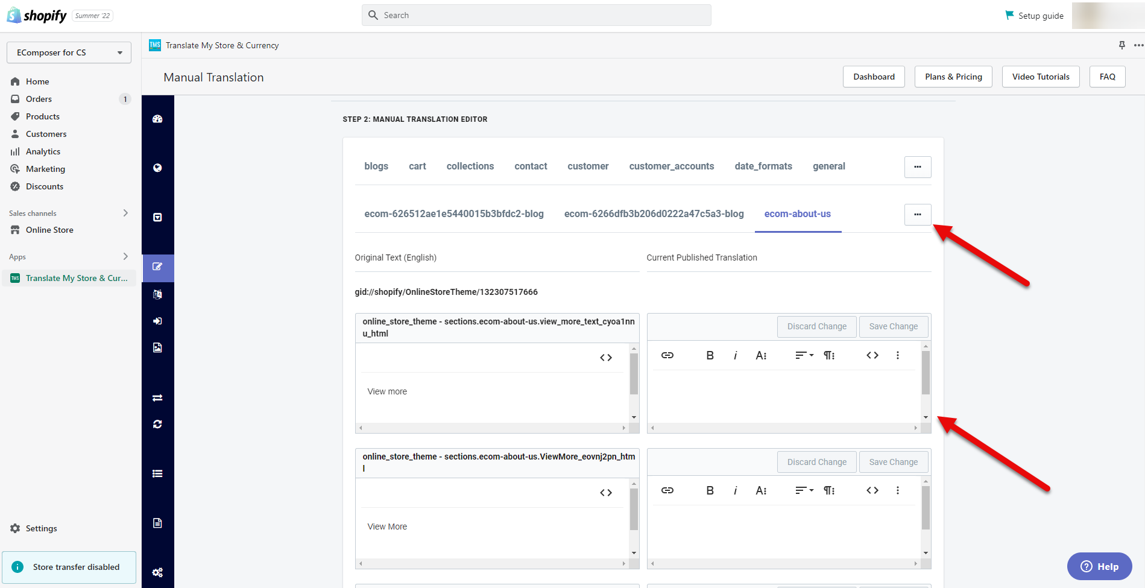Select the ecom-about-us tab

pyautogui.click(x=798, y=213)
